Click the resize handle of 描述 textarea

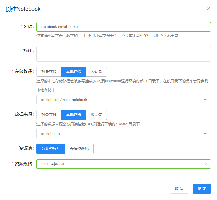point(209,60)
